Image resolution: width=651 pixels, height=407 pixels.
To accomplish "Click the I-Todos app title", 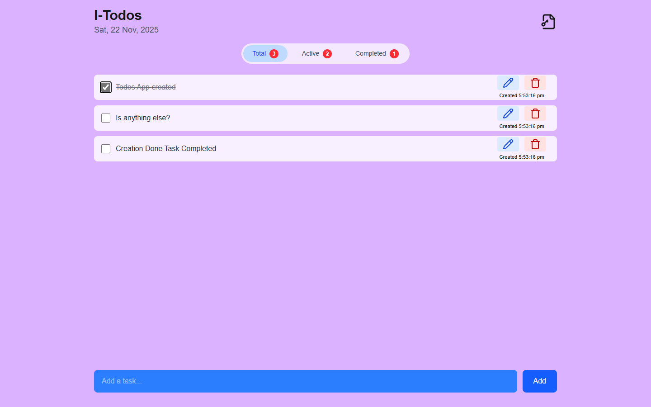I will (118, 15).
